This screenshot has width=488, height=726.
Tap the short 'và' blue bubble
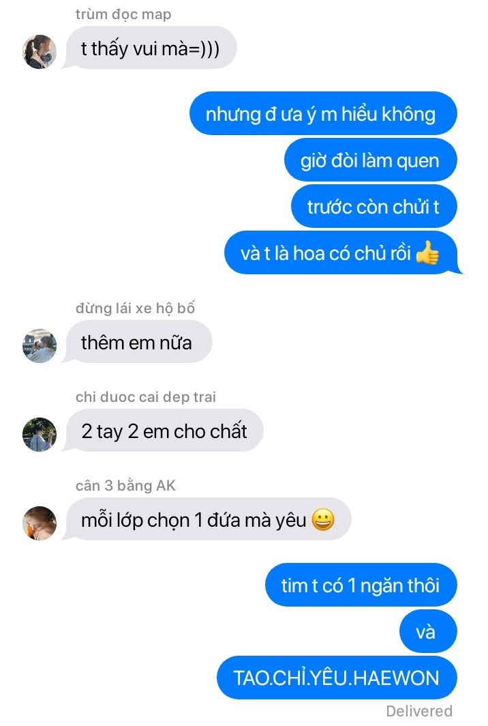click(x=428, y=631)
